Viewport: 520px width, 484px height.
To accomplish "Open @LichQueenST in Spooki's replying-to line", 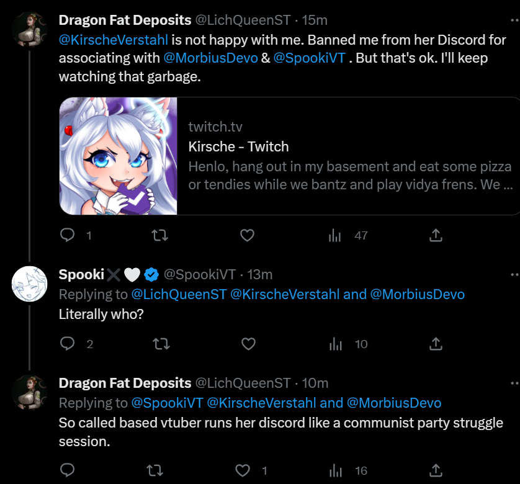I will click(x=179, y=294).
